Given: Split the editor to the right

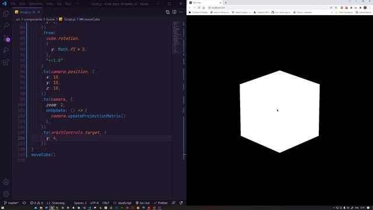Looking at the screenshot, I should [174, 12].
